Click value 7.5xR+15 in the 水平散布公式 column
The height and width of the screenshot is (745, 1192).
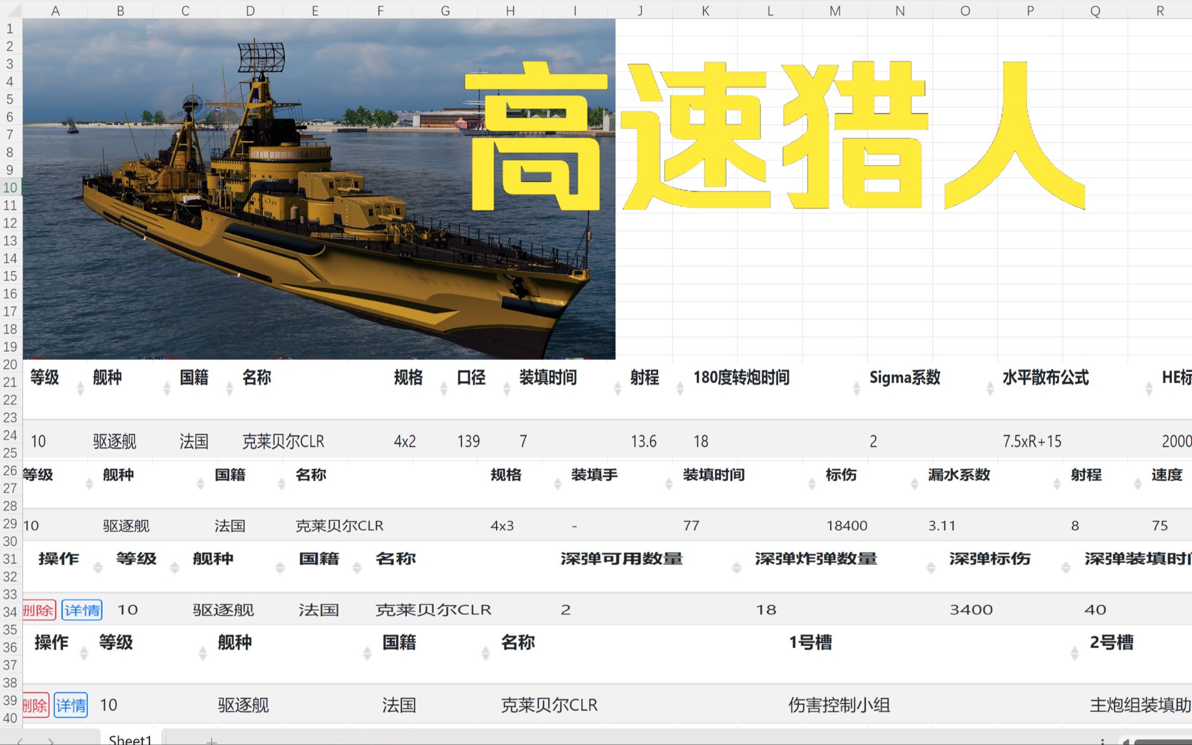pos(1032,442)
